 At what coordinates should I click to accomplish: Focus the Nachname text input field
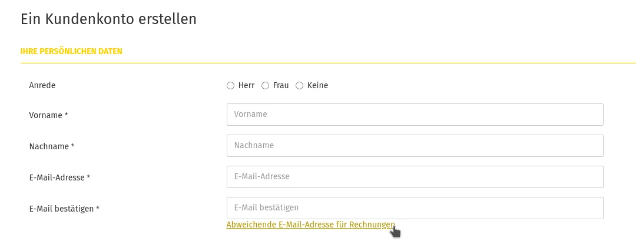tap(415, 146)
